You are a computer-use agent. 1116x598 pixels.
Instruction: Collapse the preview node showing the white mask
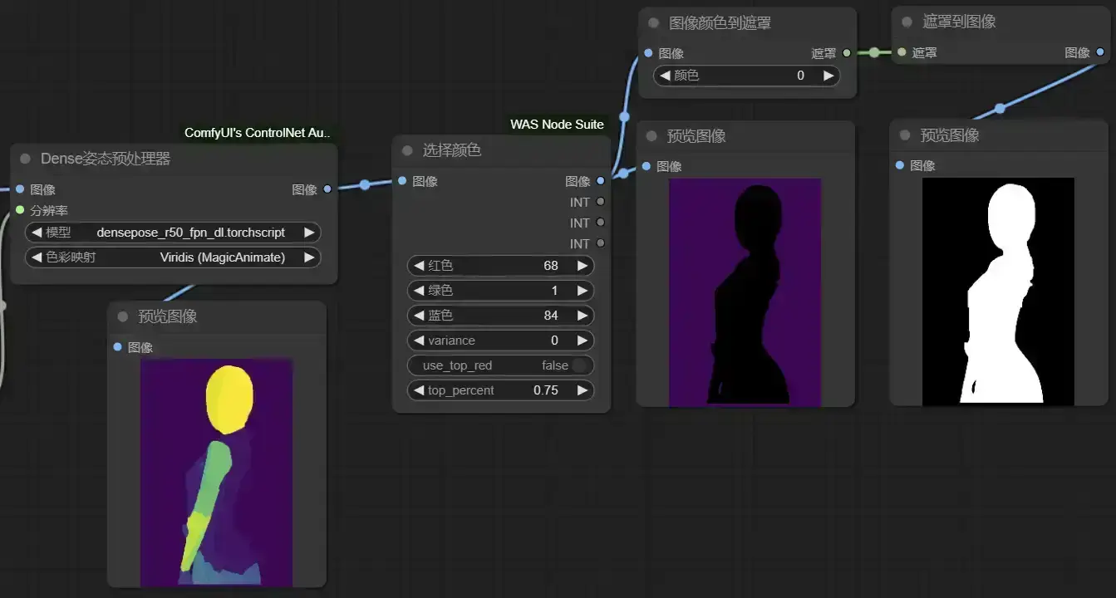click(x=905, y=135)
